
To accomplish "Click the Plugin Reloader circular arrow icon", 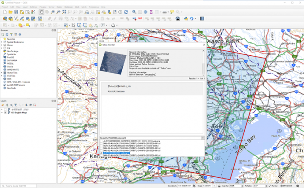I will point(192,19).
